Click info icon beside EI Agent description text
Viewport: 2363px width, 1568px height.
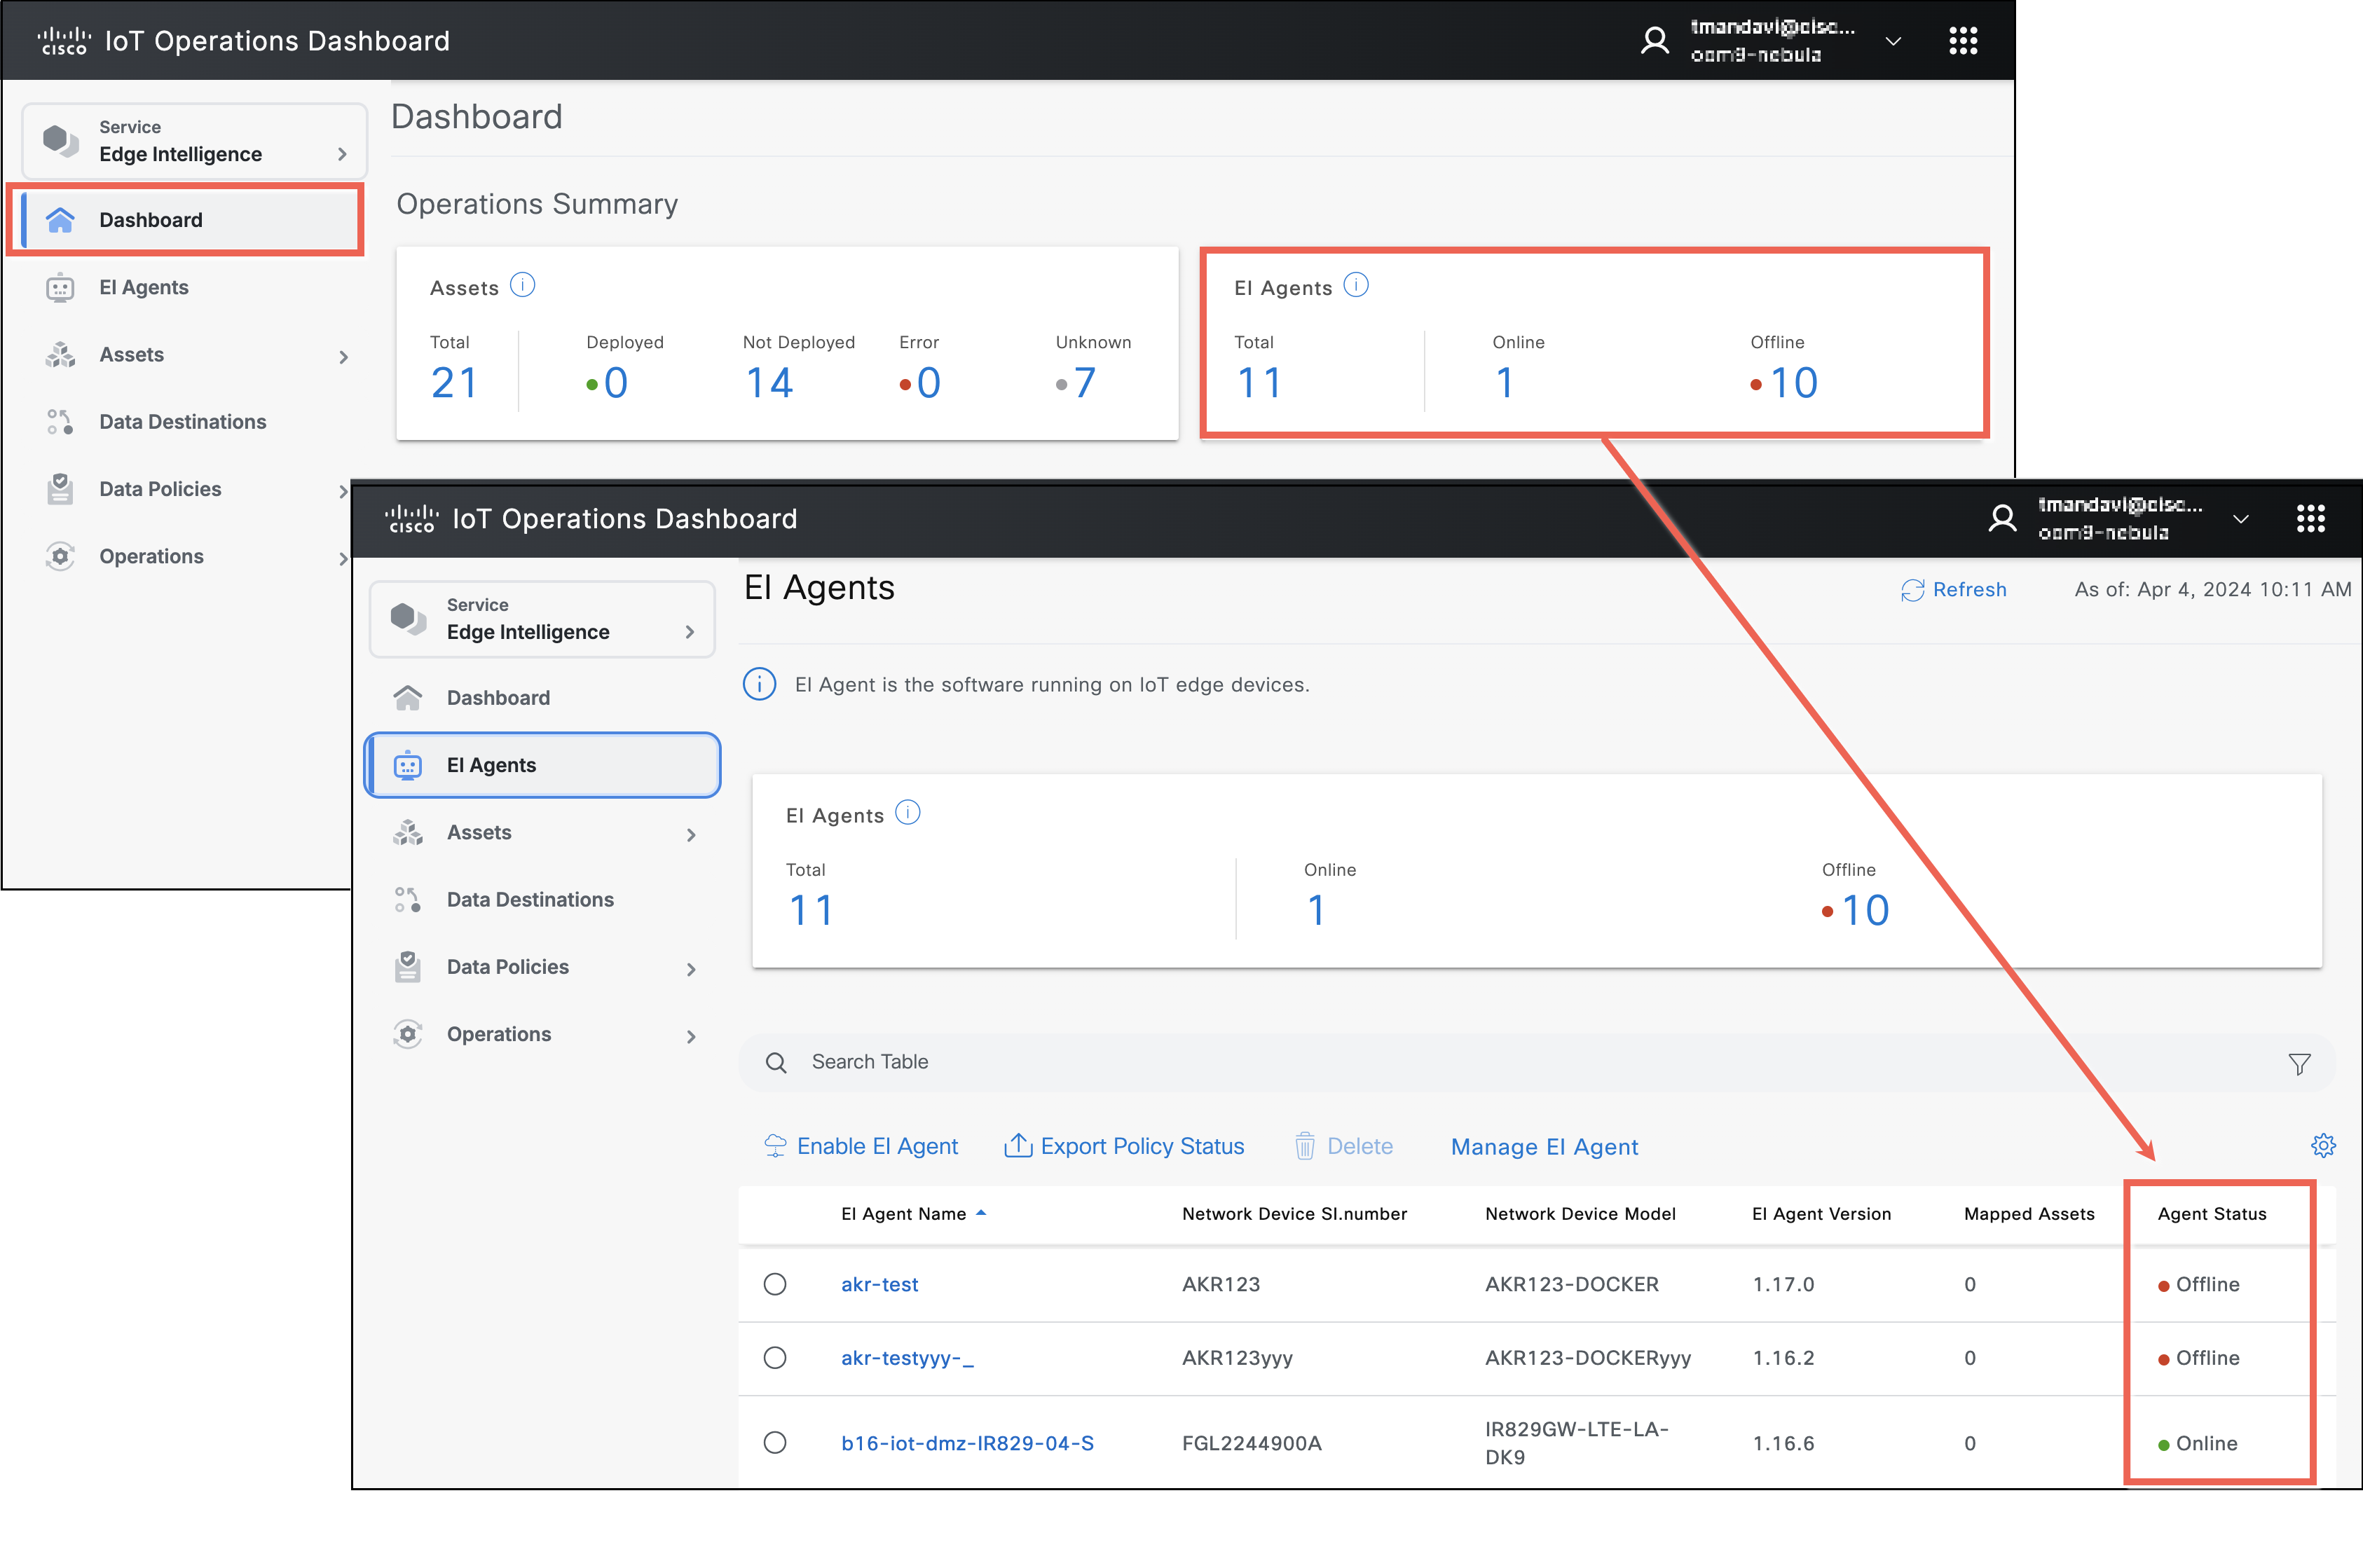click(759, 685)
